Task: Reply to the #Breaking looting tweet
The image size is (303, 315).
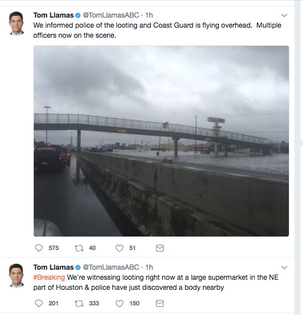Action: (x=39, y=303)
